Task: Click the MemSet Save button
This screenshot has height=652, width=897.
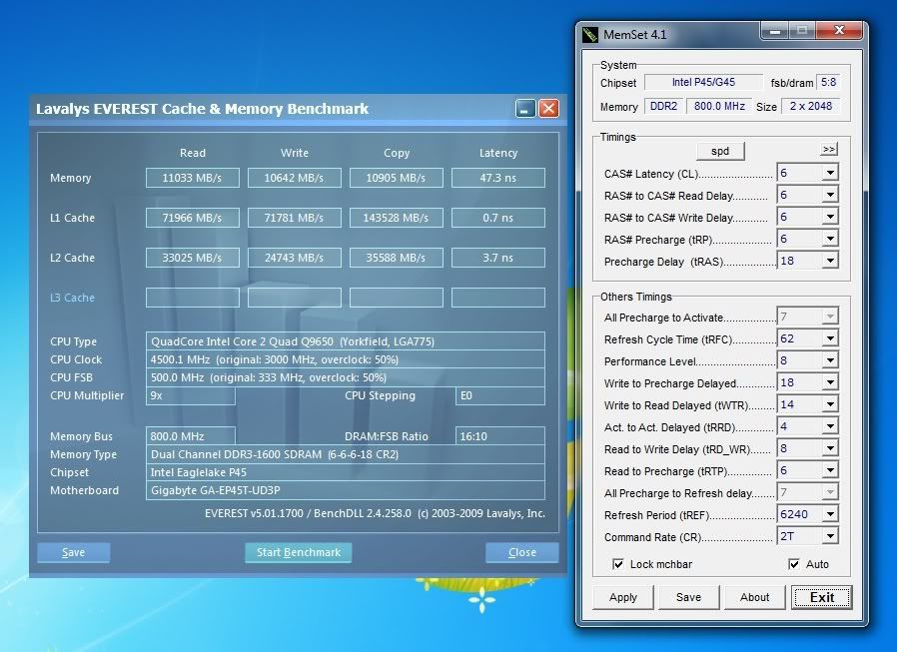Action: click(x=688, y=598)
